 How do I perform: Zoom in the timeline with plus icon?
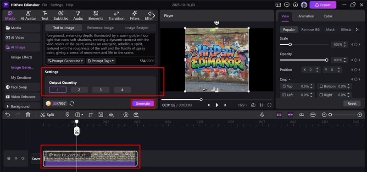coord(360,114)
